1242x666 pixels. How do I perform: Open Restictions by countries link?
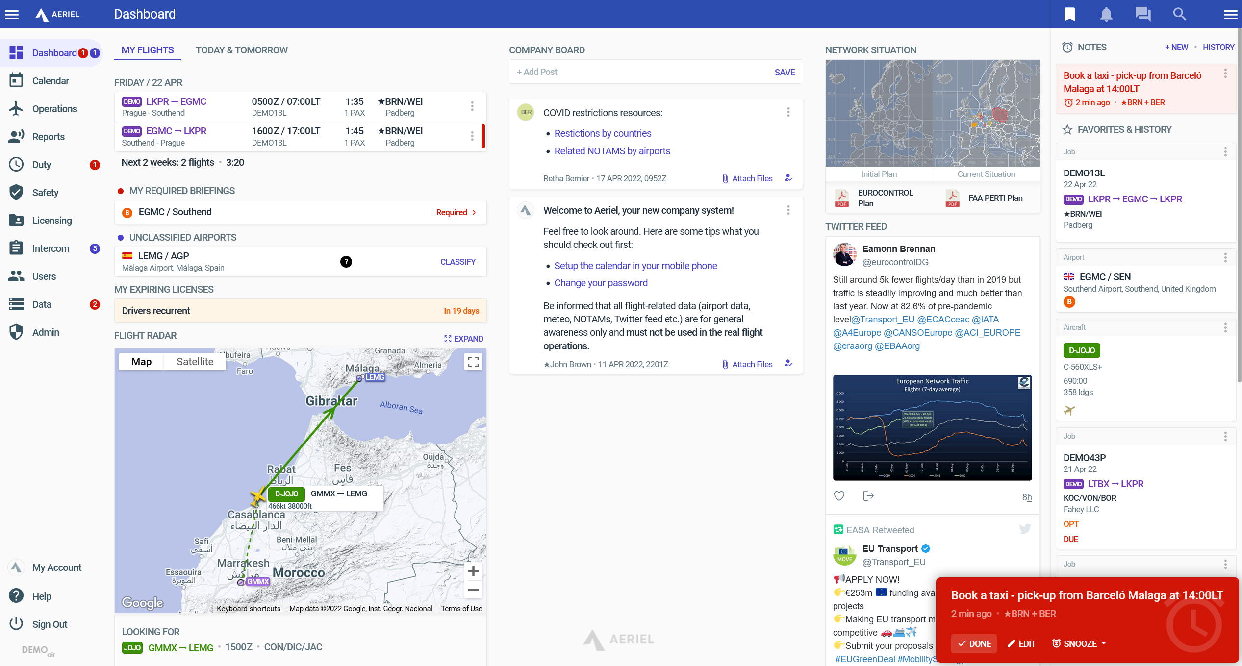[x=603, y=133]
